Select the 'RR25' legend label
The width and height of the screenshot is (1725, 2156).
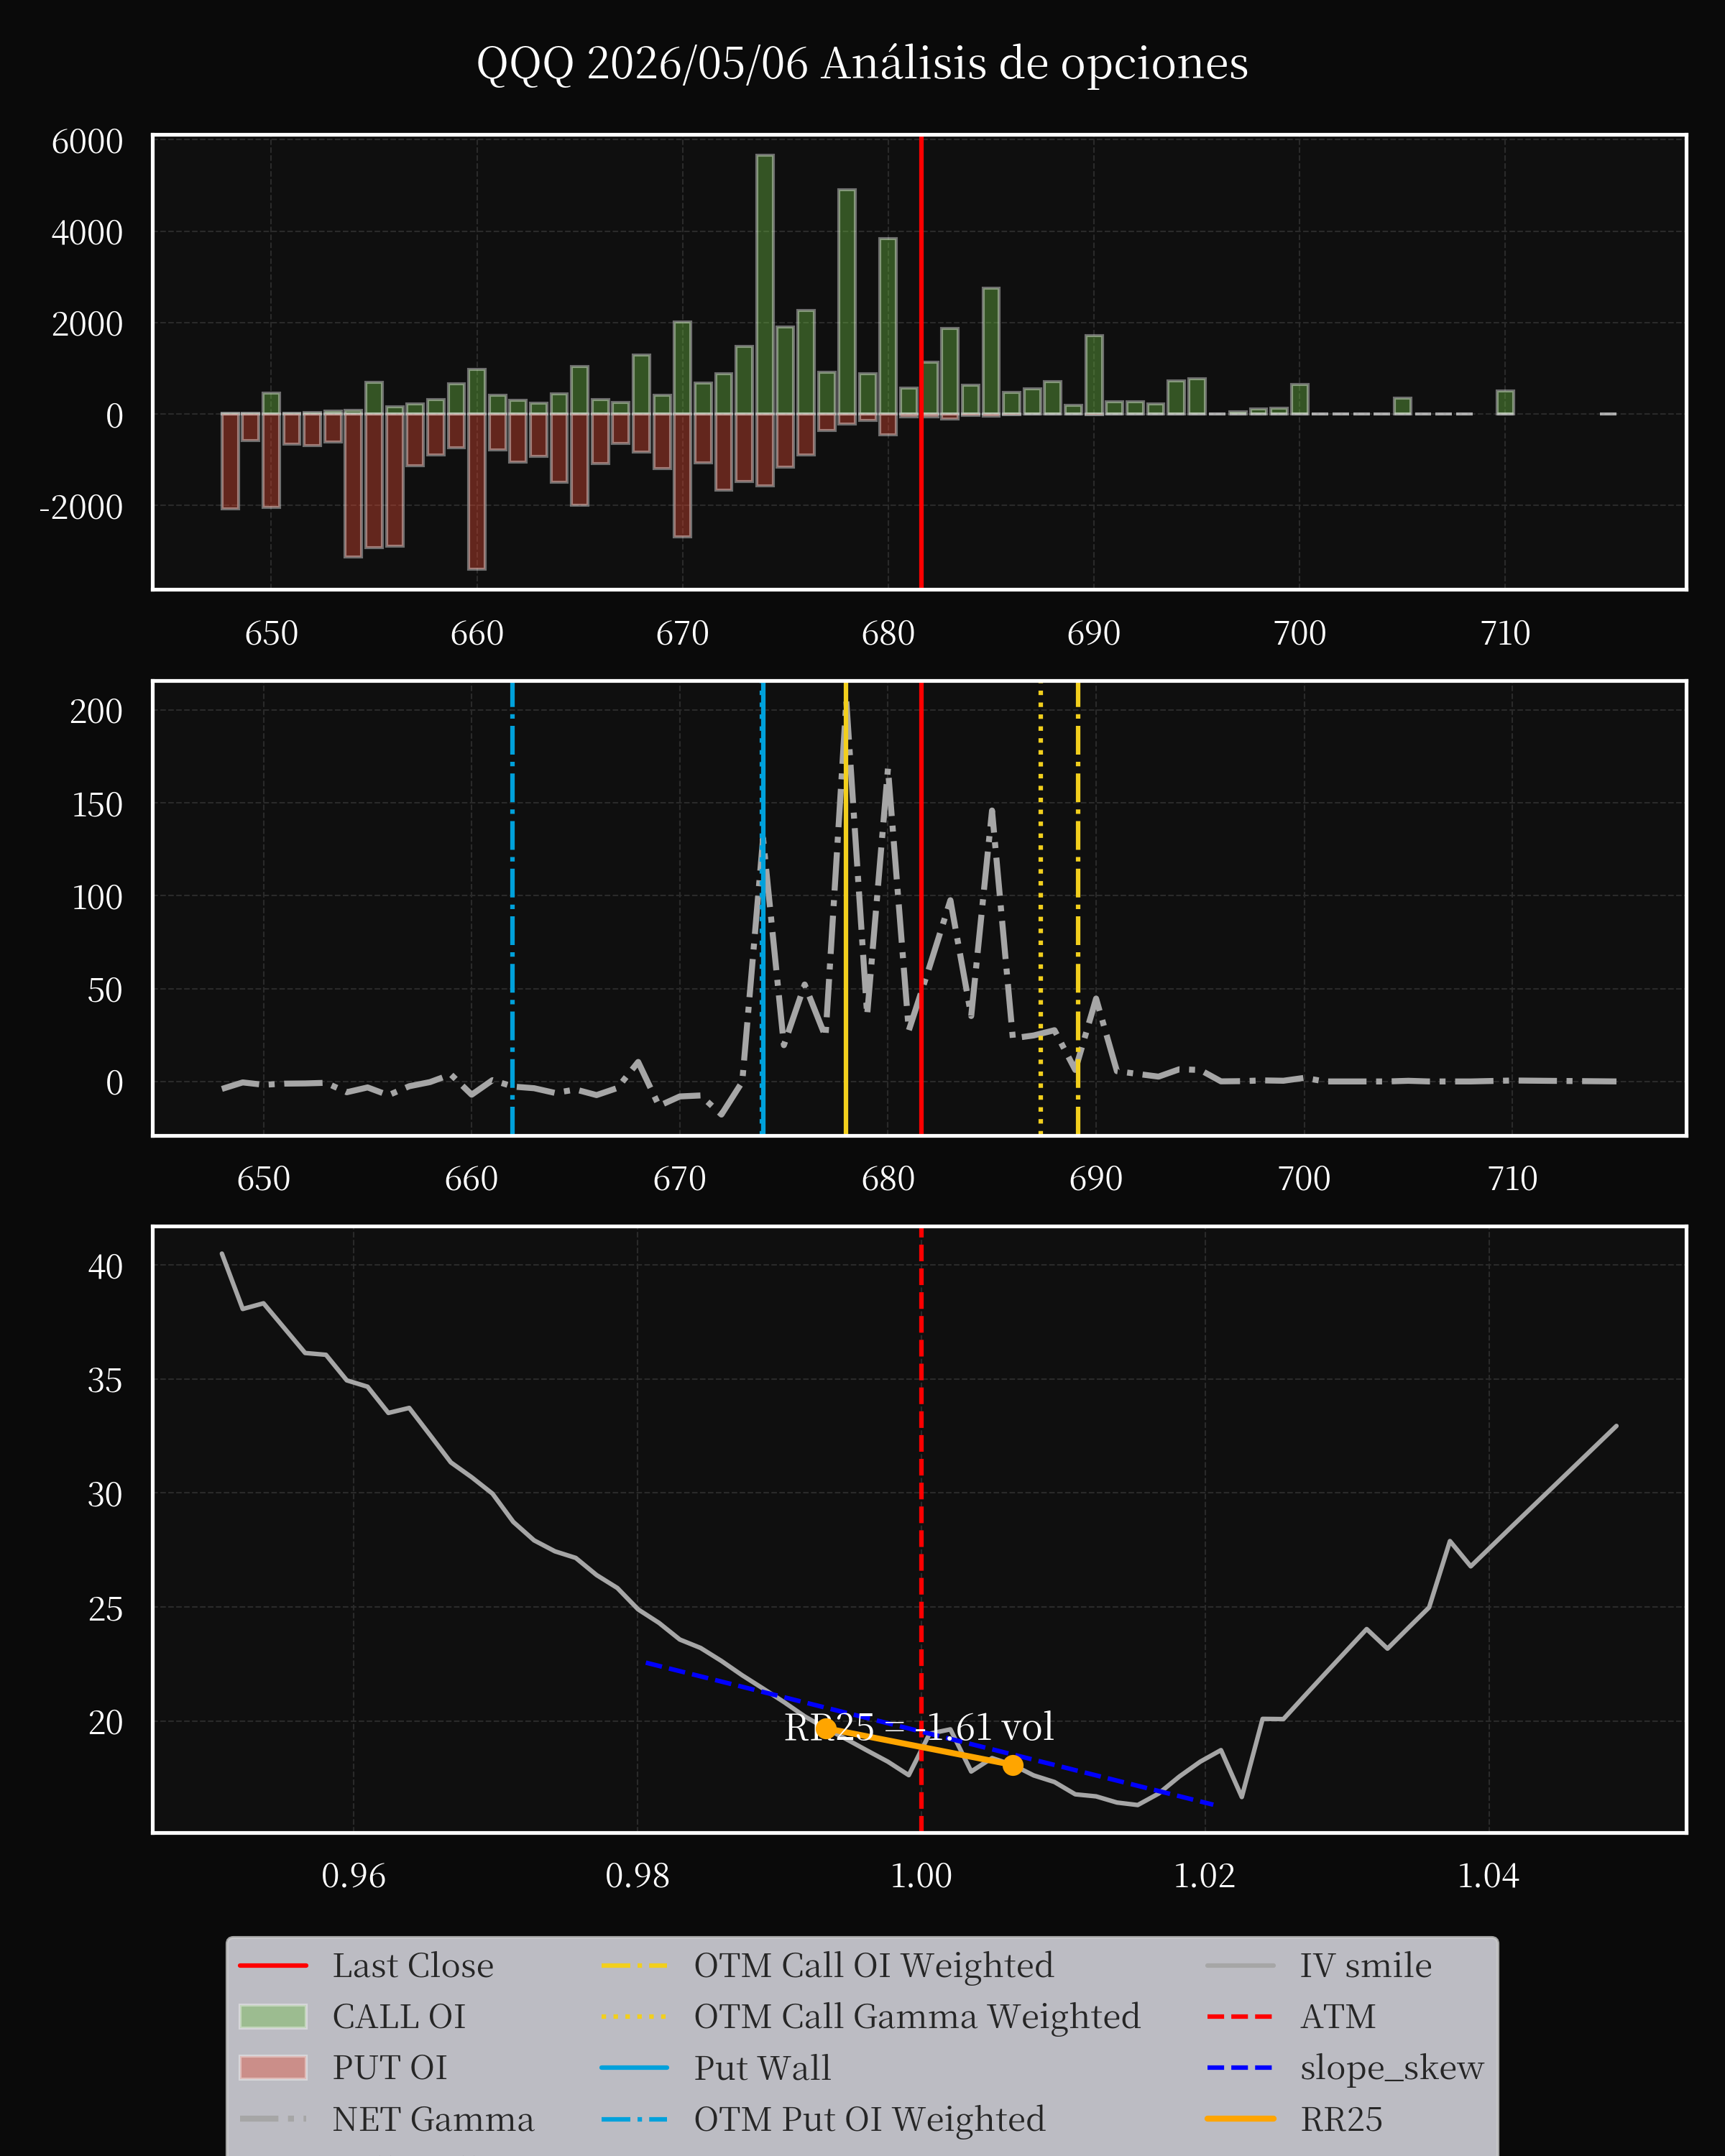coord(1341,2119)
